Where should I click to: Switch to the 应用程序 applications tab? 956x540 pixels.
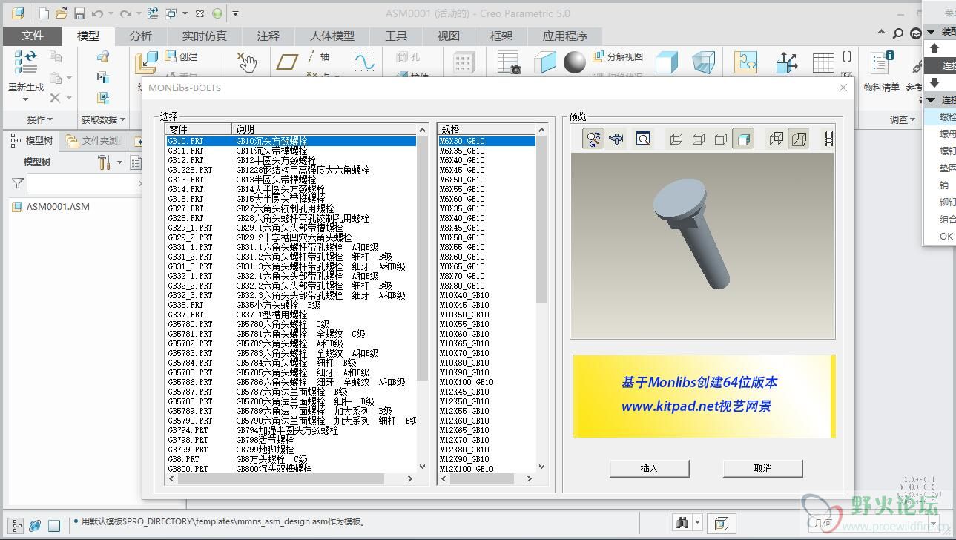point(565,36)
